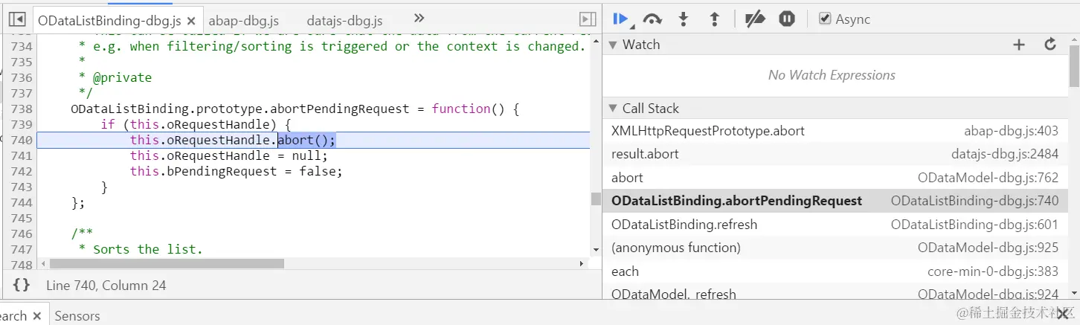Image resolution: width=1080 pixels, height=325 pixels.
Task: Select the abort frame from ODataModel-dbg.js:762
Action: point(835,178)
